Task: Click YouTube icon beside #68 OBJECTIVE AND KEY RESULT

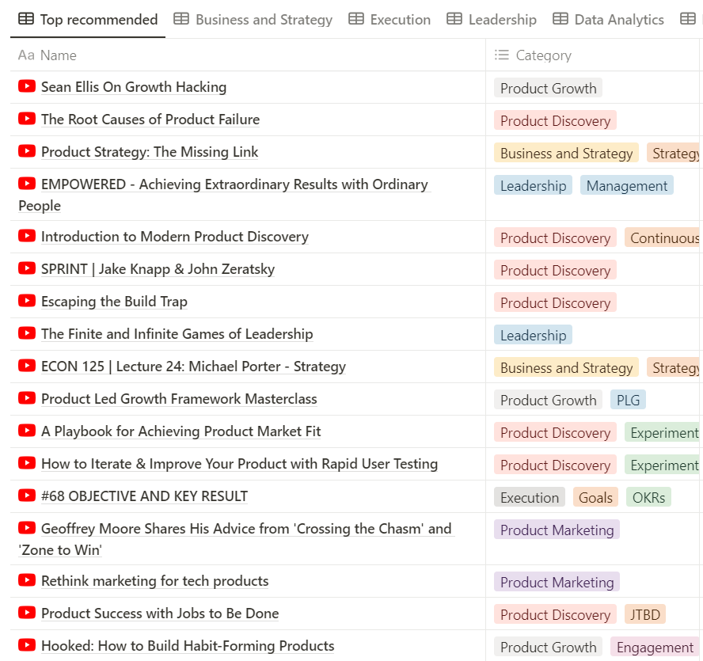Action: (x=27, y=495)
